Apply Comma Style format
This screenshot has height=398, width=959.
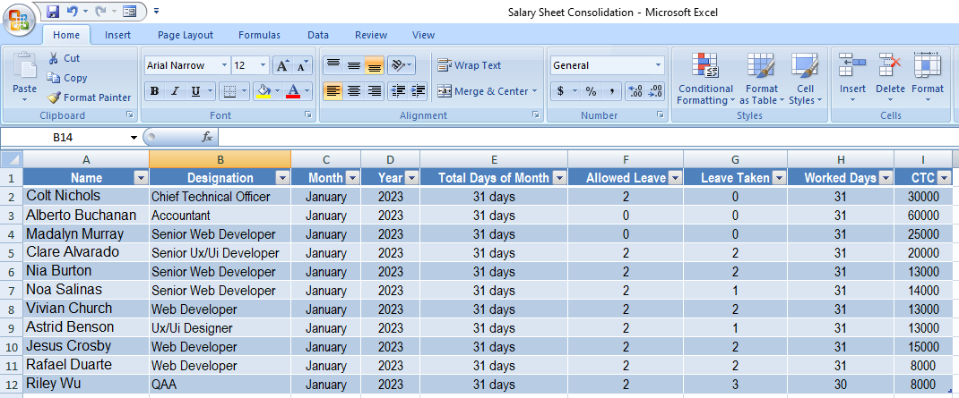point(611,91)
